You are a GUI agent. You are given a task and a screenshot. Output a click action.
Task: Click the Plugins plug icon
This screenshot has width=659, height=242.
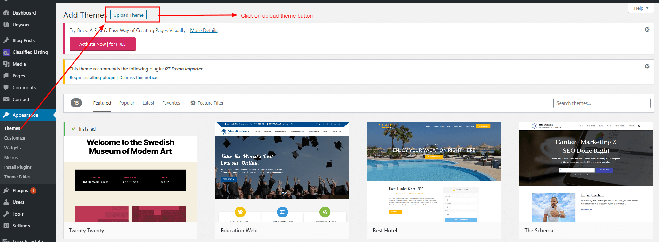click(x=6, y=190)
